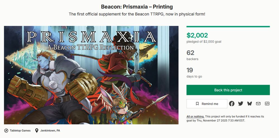Open the embed code icon
Image resolution: width=279 pixels, height=138 pixels.
[x=267, y=104]
